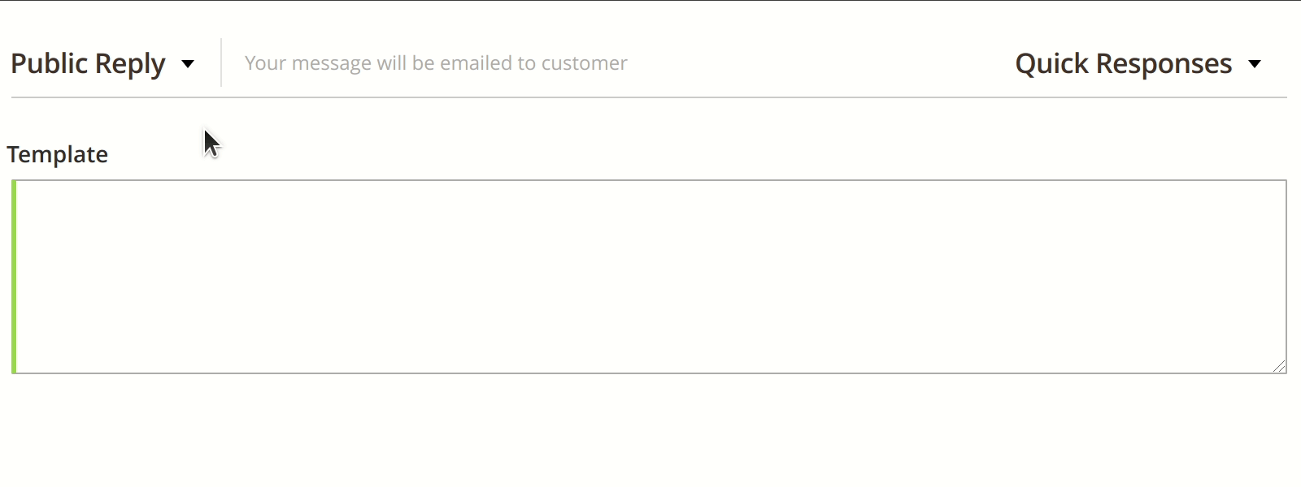Click the divider area near Public Reply
Image resolution: width=1301 pixels, height=487 pixels.
click(x=221, y=62)
